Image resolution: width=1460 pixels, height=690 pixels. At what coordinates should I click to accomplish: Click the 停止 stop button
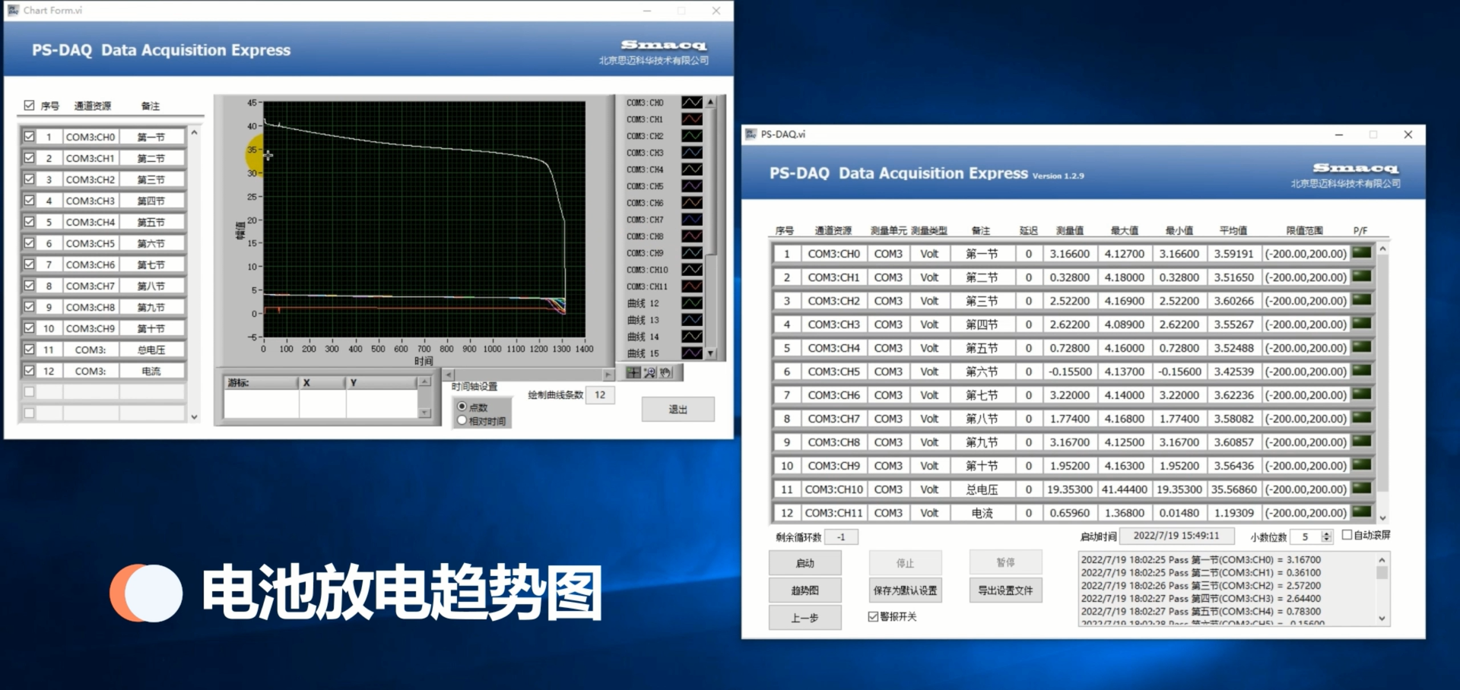click(905, 563)
